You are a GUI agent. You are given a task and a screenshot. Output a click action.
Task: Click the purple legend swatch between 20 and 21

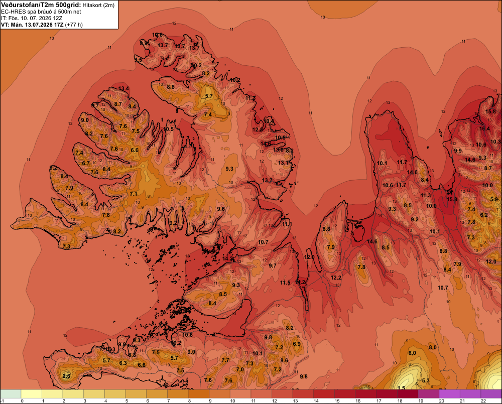[x=449, y=393]
